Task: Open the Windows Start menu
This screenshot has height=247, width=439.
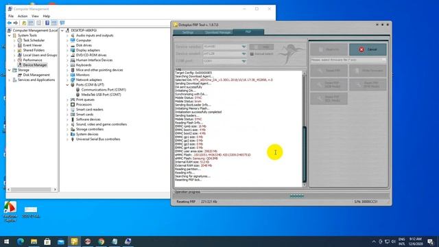Action: (x=6, y=242)
